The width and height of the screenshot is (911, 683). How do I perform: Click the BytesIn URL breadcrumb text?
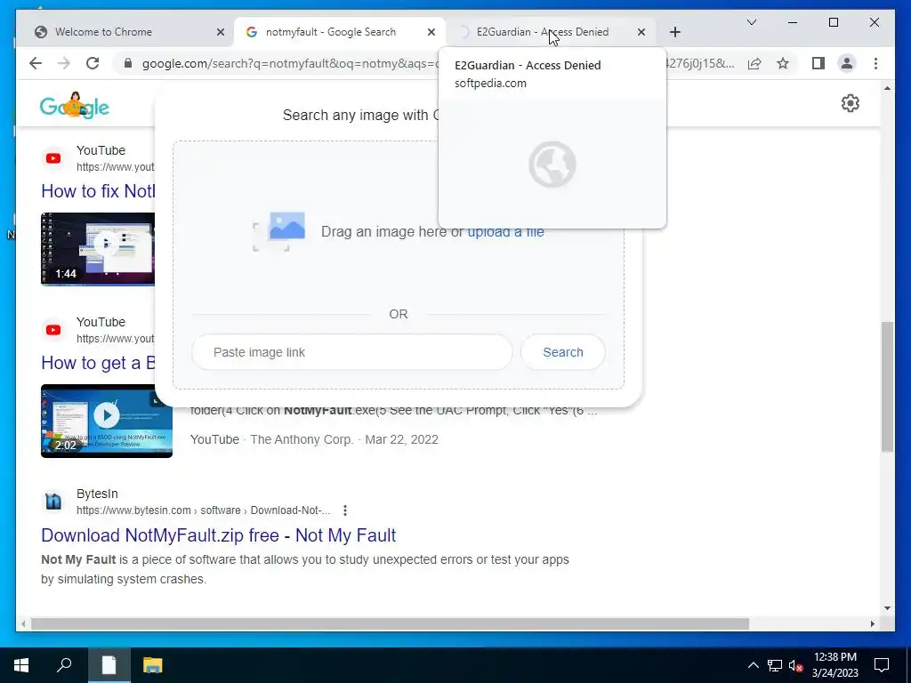[204, 510]
